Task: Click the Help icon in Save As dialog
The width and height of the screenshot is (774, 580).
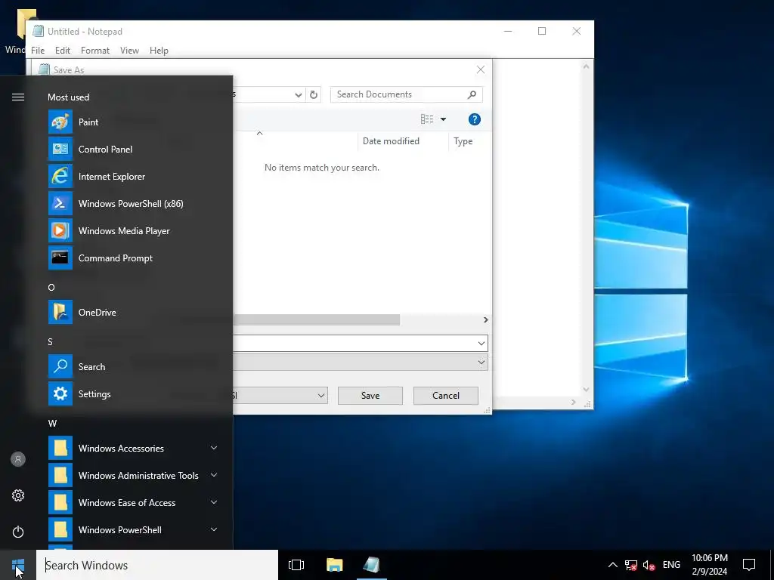Action: (475, 119)
